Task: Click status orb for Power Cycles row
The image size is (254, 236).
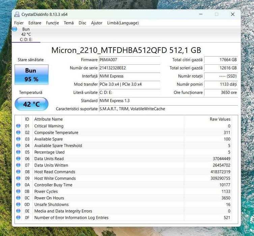Action: point(18,191)
